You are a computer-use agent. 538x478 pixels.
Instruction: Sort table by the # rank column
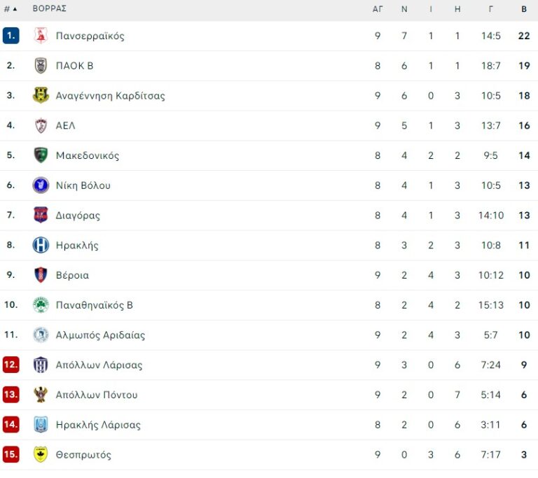point(10,9)
